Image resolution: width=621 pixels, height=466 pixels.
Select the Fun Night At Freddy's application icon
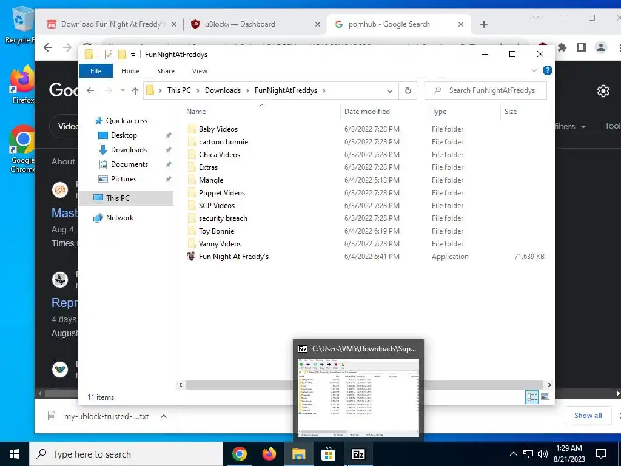191,257
